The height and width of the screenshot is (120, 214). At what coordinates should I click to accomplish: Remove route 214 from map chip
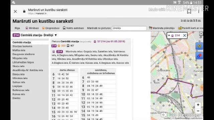pos(185,36)
